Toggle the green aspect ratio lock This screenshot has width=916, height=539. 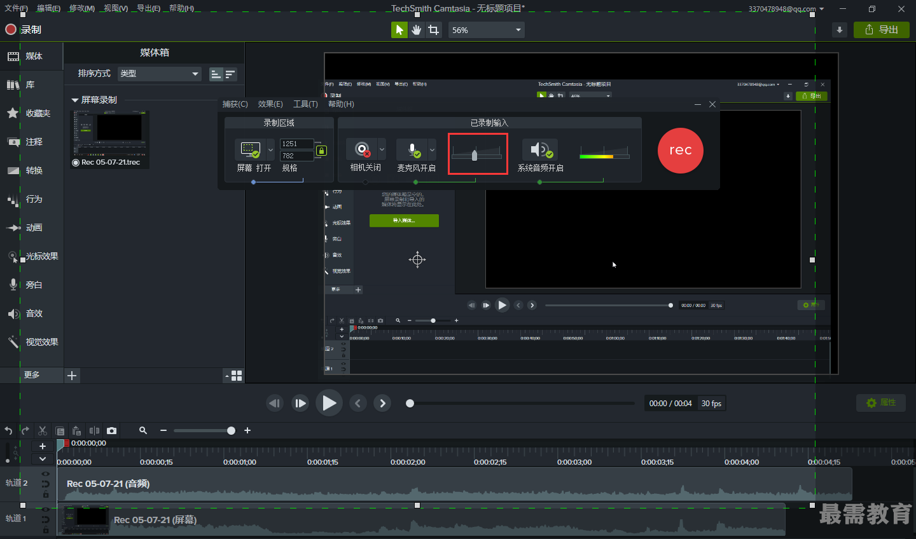pyautogui.click(x=321, y=150)
